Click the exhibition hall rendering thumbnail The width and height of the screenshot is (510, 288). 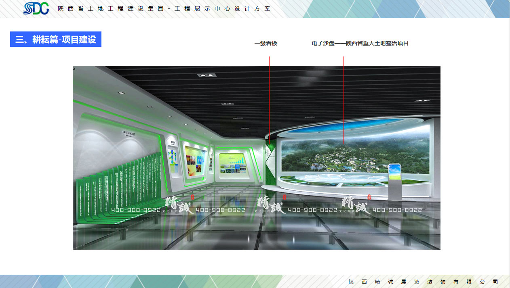coord(256,157)
